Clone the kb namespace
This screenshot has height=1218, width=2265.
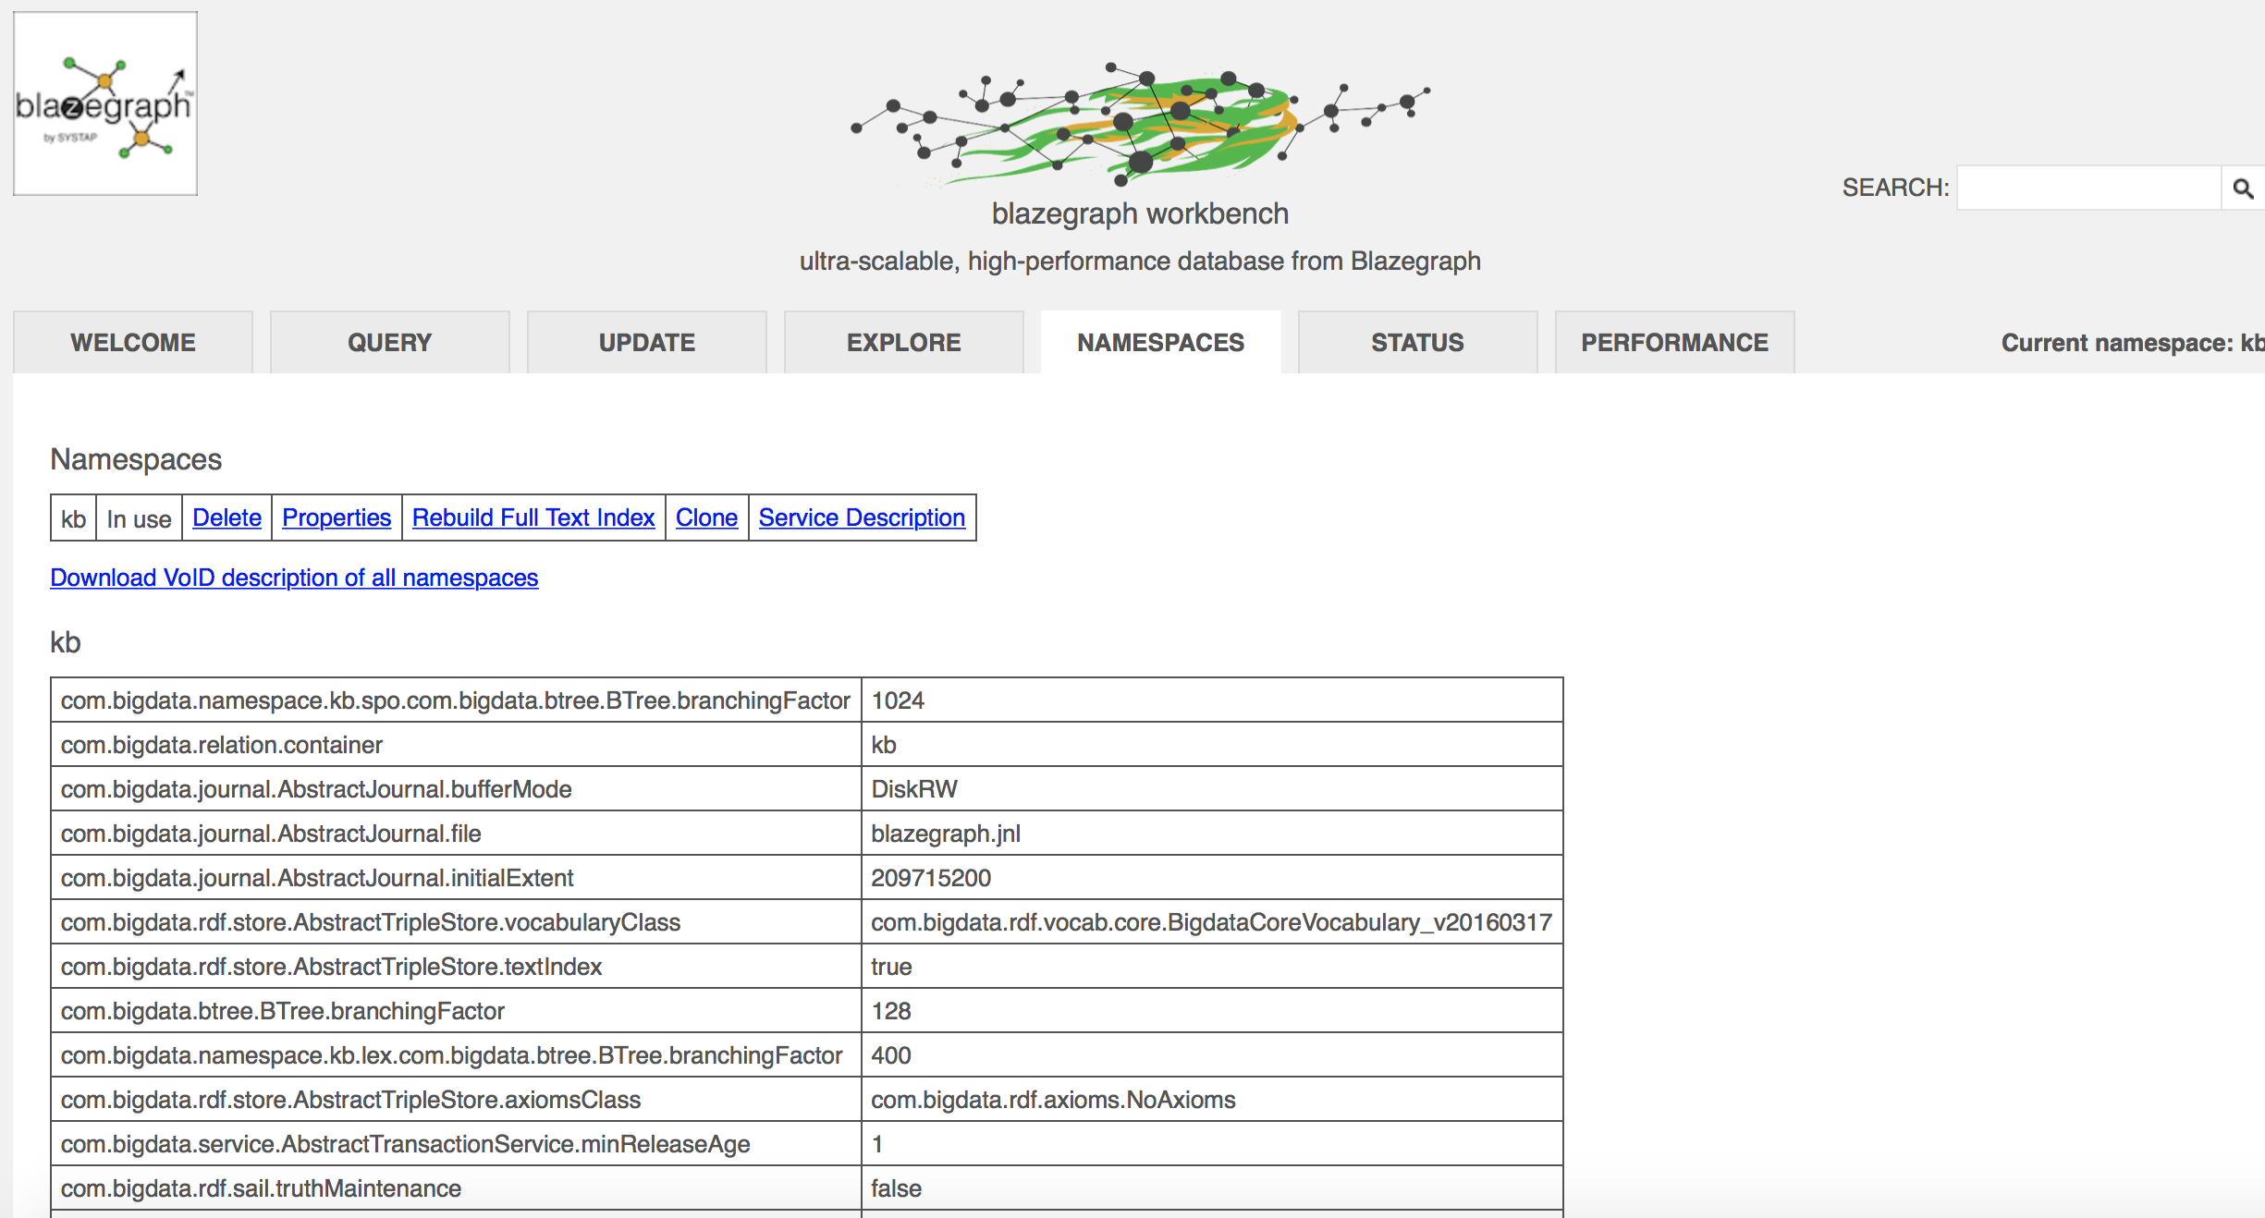click(x=706, y=518)
